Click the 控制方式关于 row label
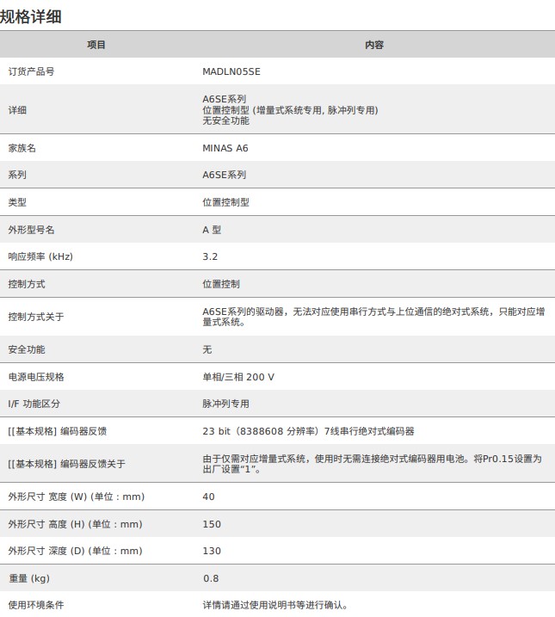 36,317
